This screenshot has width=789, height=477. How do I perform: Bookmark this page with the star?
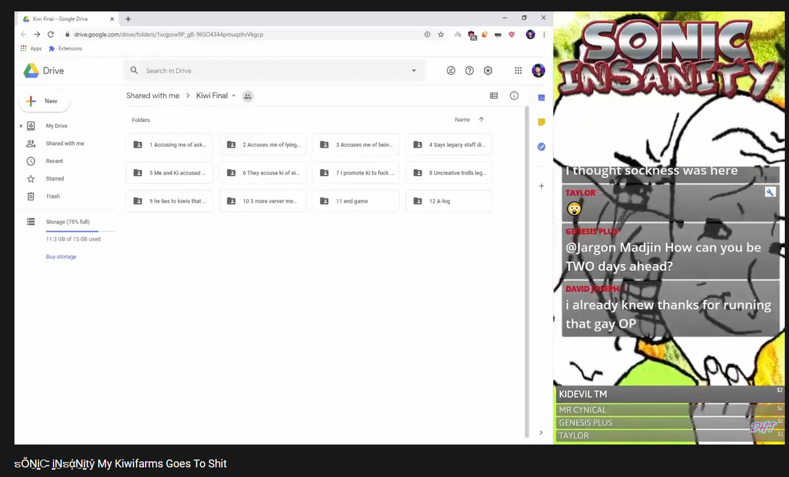click(441, 34)
